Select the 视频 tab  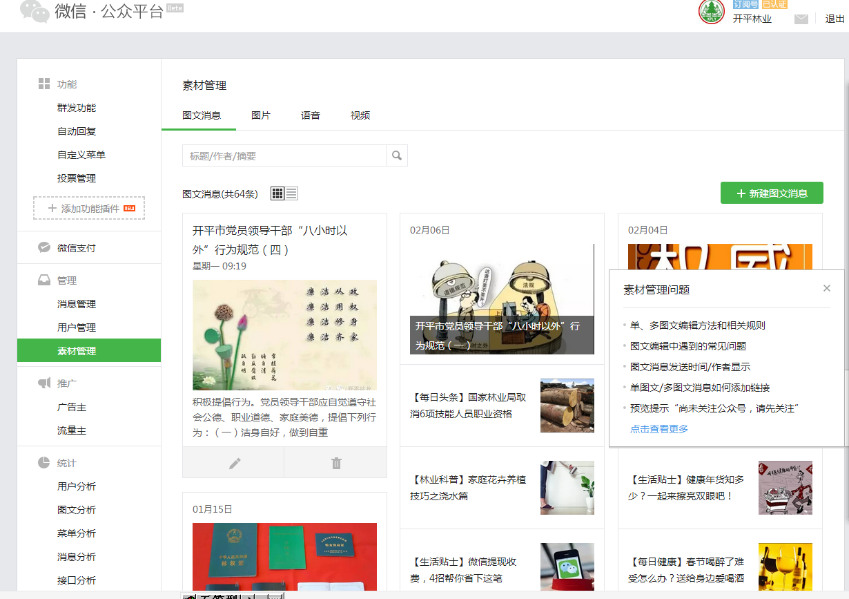(x=360, y=115)
